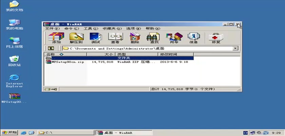Click the drive/key icon in status bar
The image size is (285, 136).
(x=51, y=89)
